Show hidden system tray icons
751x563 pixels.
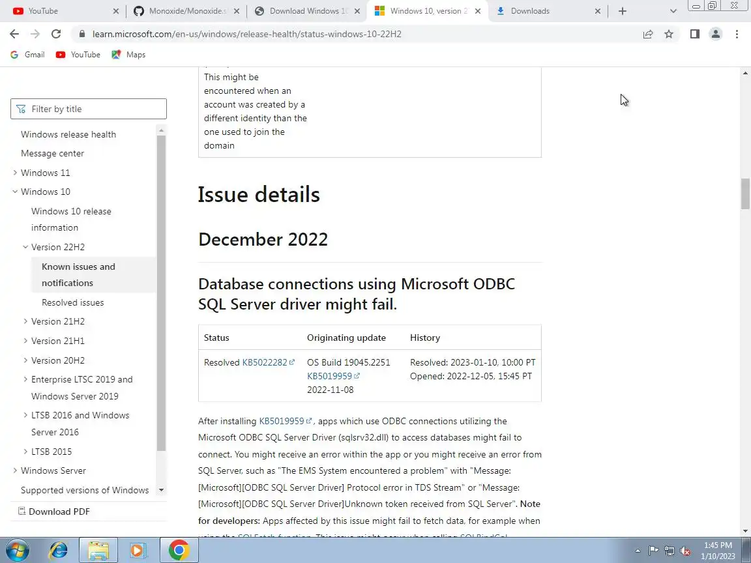[638, 551]
